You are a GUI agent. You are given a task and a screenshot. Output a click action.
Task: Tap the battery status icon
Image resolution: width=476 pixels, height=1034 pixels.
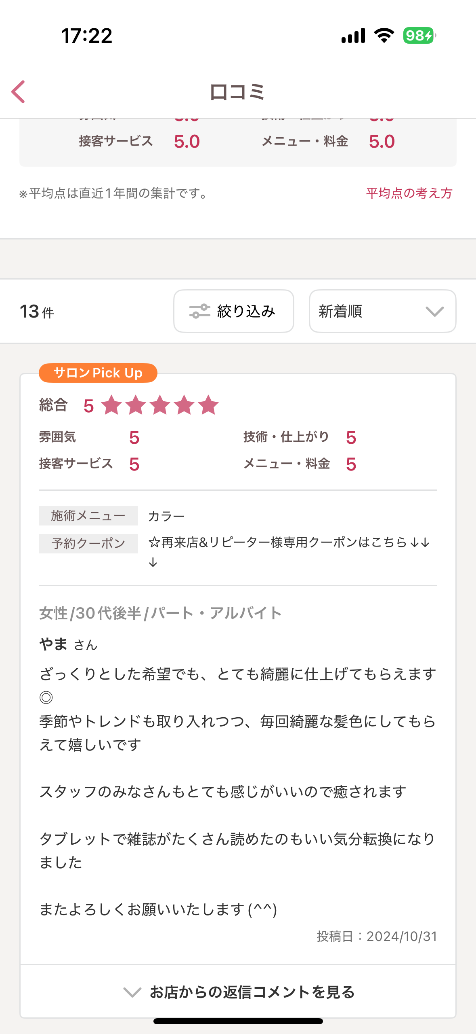tap(419, 36)
